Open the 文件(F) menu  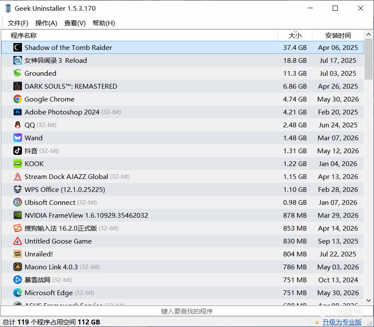pos(18,23)
